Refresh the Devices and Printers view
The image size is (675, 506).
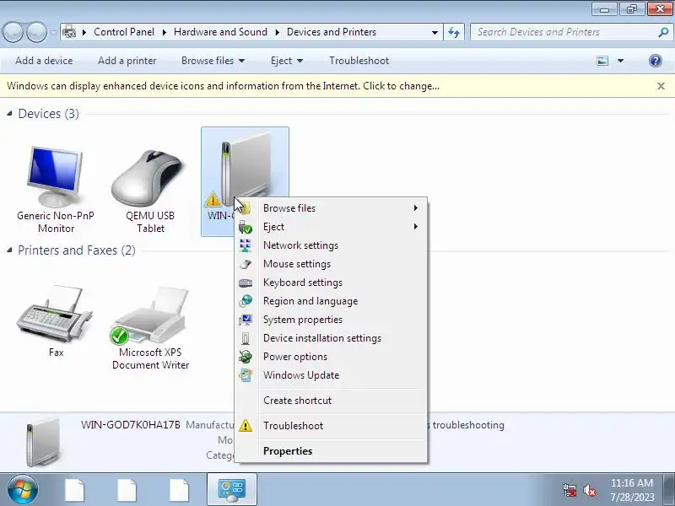[x=454, y=32]
